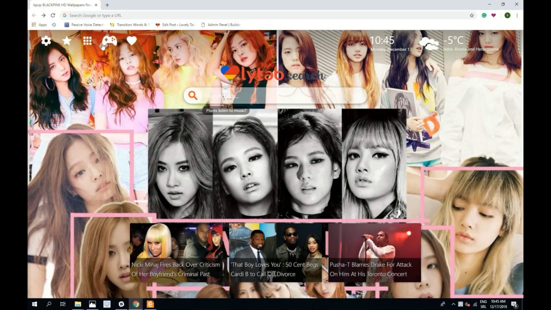Open Windows taskbar search

tap(49, 304)
